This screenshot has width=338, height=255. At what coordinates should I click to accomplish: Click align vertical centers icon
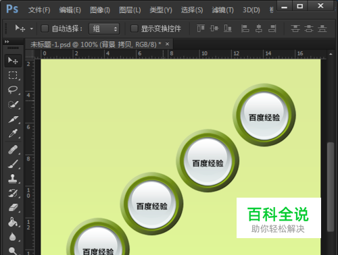point(214,28)
